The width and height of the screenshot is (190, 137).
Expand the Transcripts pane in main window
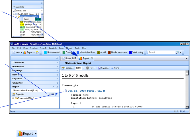pyautogui.click(x=57, y=63)
